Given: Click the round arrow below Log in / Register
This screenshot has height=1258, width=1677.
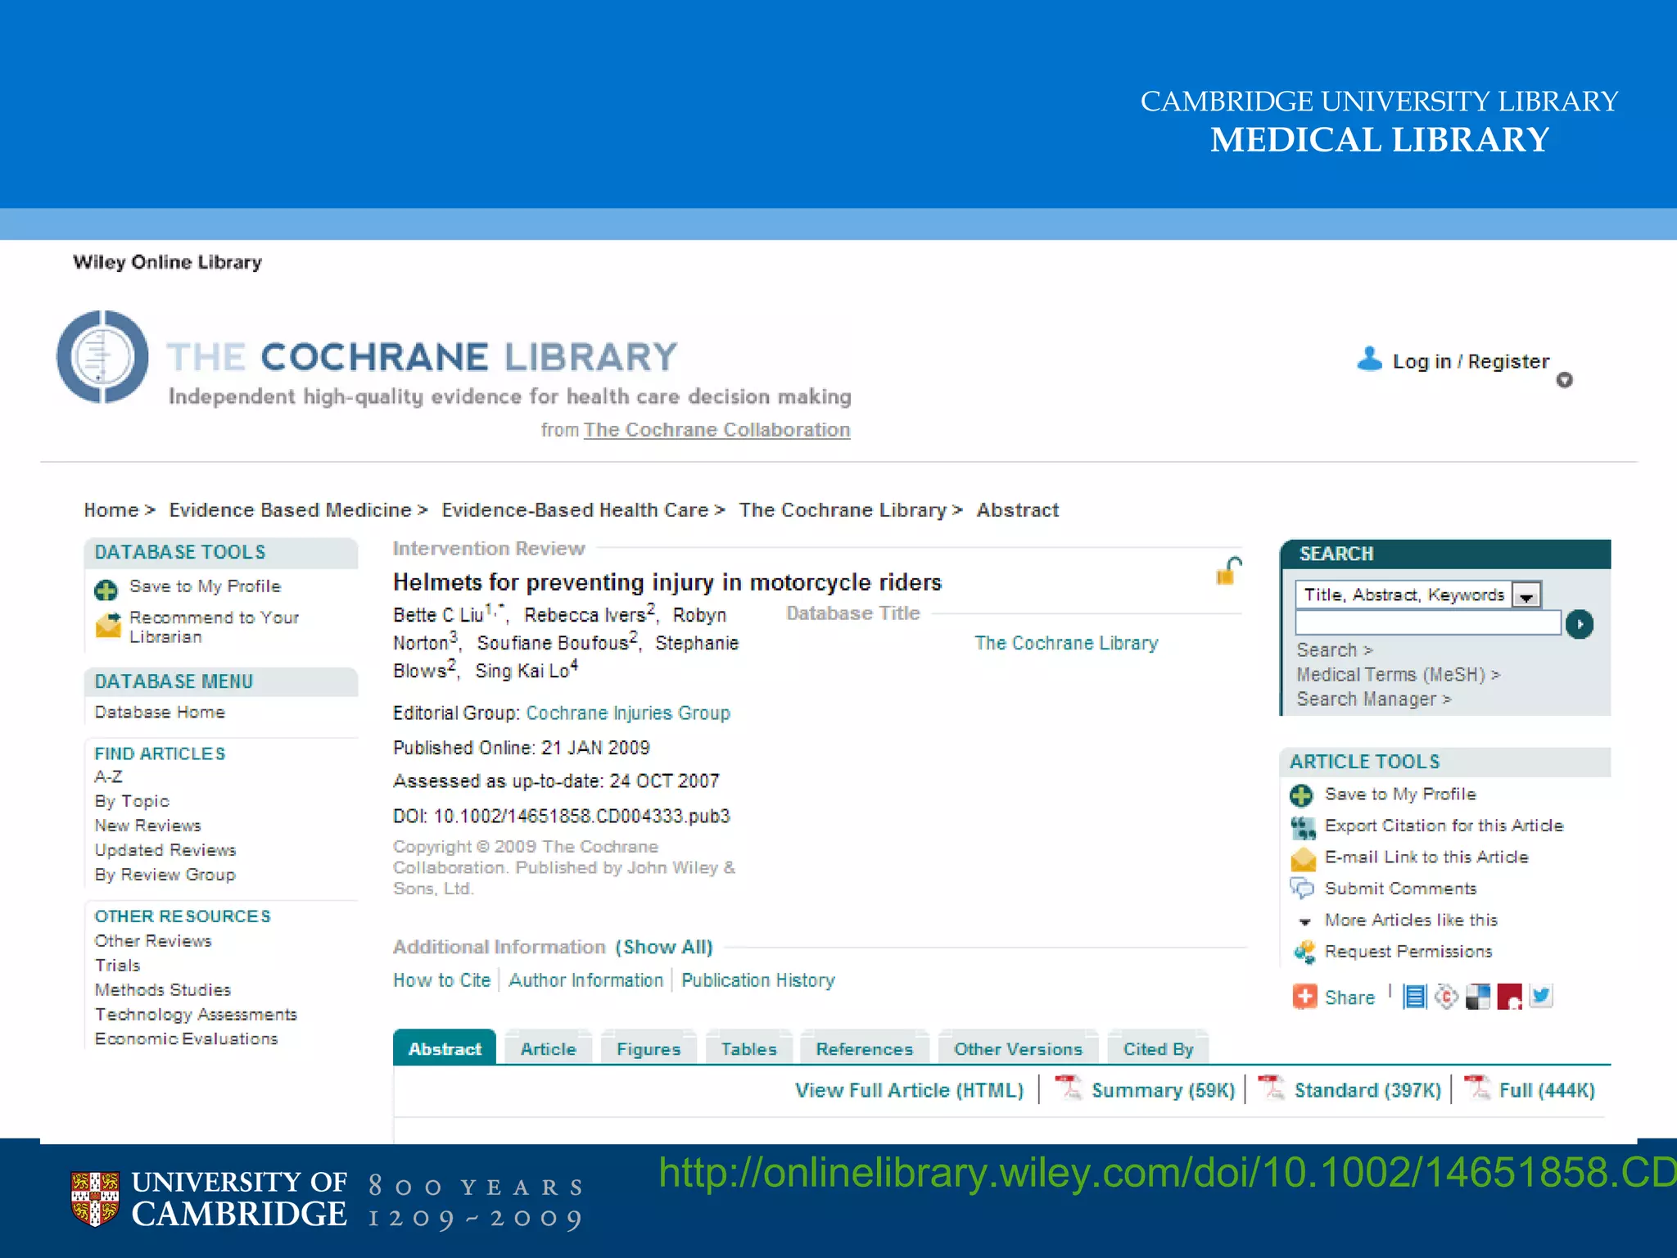Looking at the screenshot, I should (x=1564, y=380).
